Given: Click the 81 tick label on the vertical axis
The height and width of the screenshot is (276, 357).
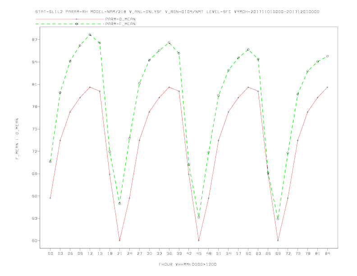Looking at the screenshot, I should point(34,84).
